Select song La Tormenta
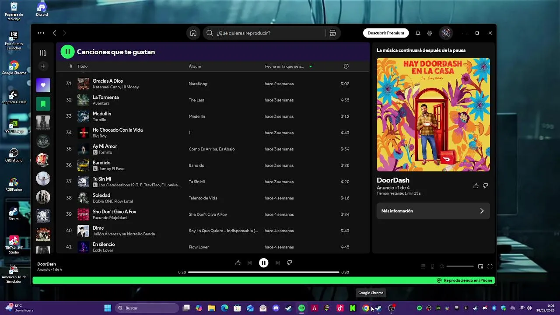560x315 pixels. pyautogui.click(x=105, y=97)
